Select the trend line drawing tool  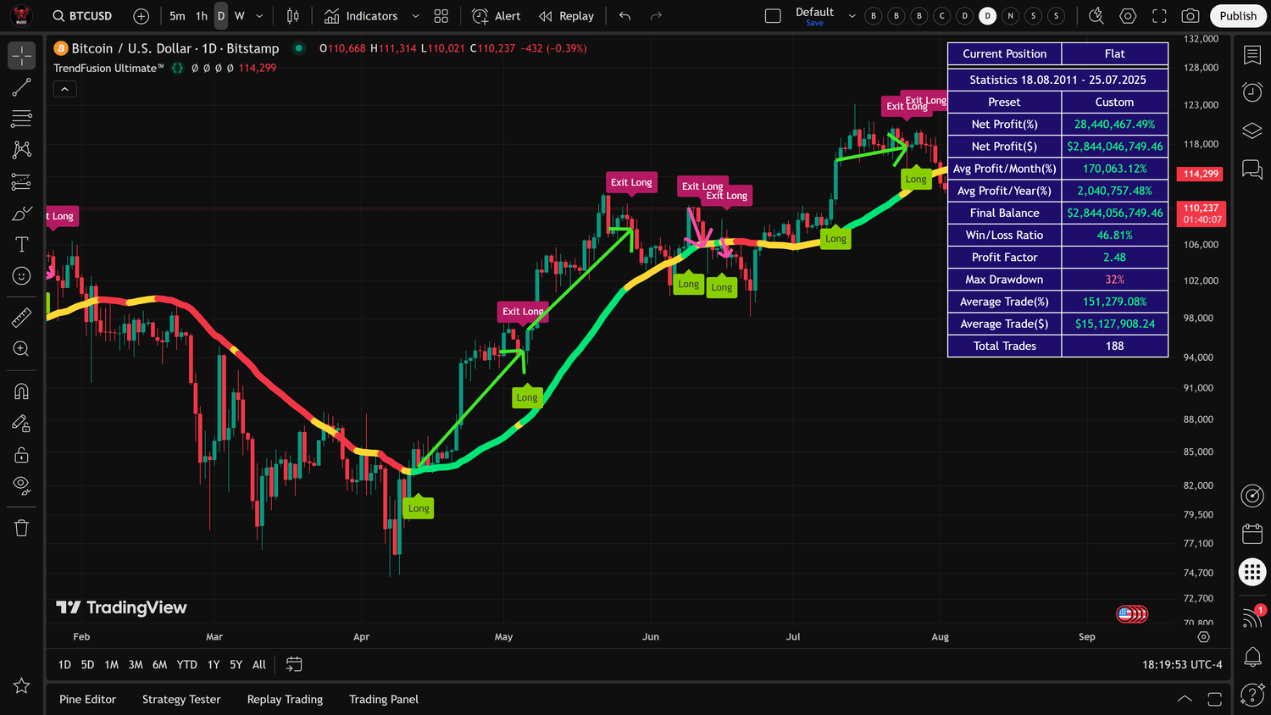click(x=22, y=87)
